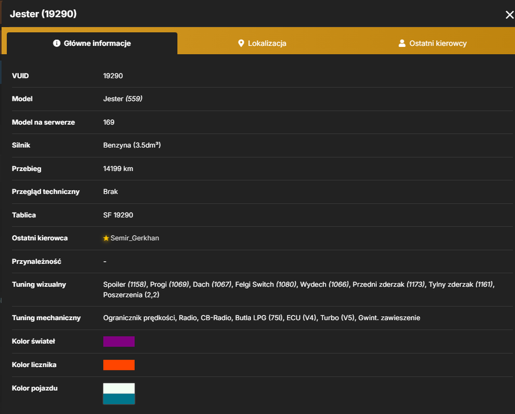Click the Gwint. zawieszenie tuning entry
Image resolution: width=515 pixels, height=414 pixels.
click(x=389, y=318)
